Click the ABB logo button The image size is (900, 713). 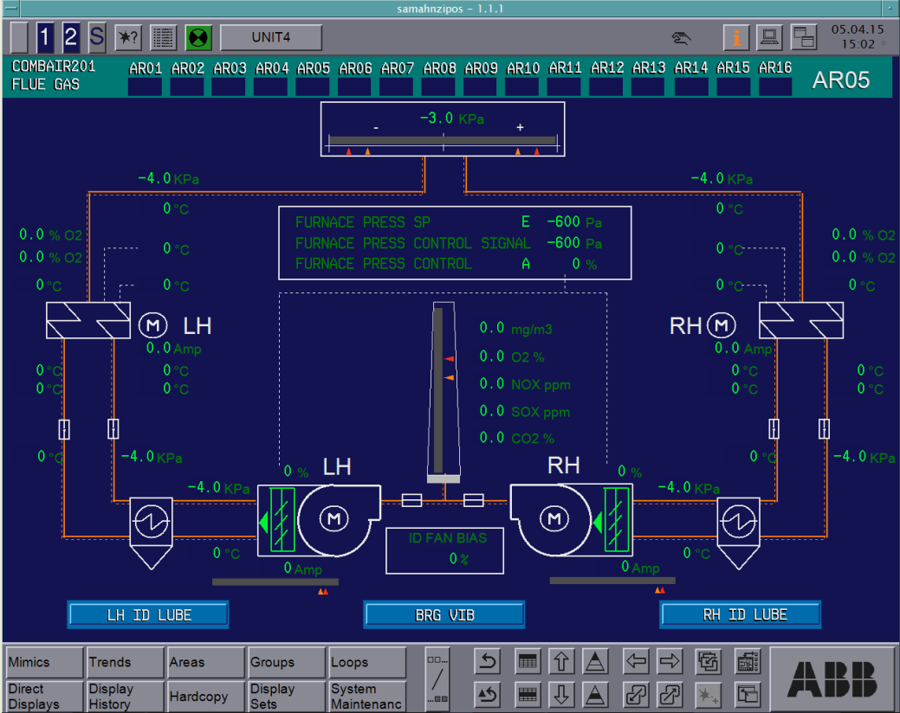coord(832,678)
